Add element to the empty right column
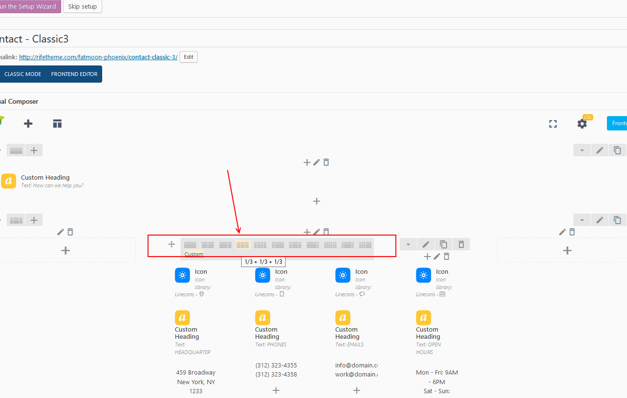This screenshot has width=627, height=398. coord(567,250)
